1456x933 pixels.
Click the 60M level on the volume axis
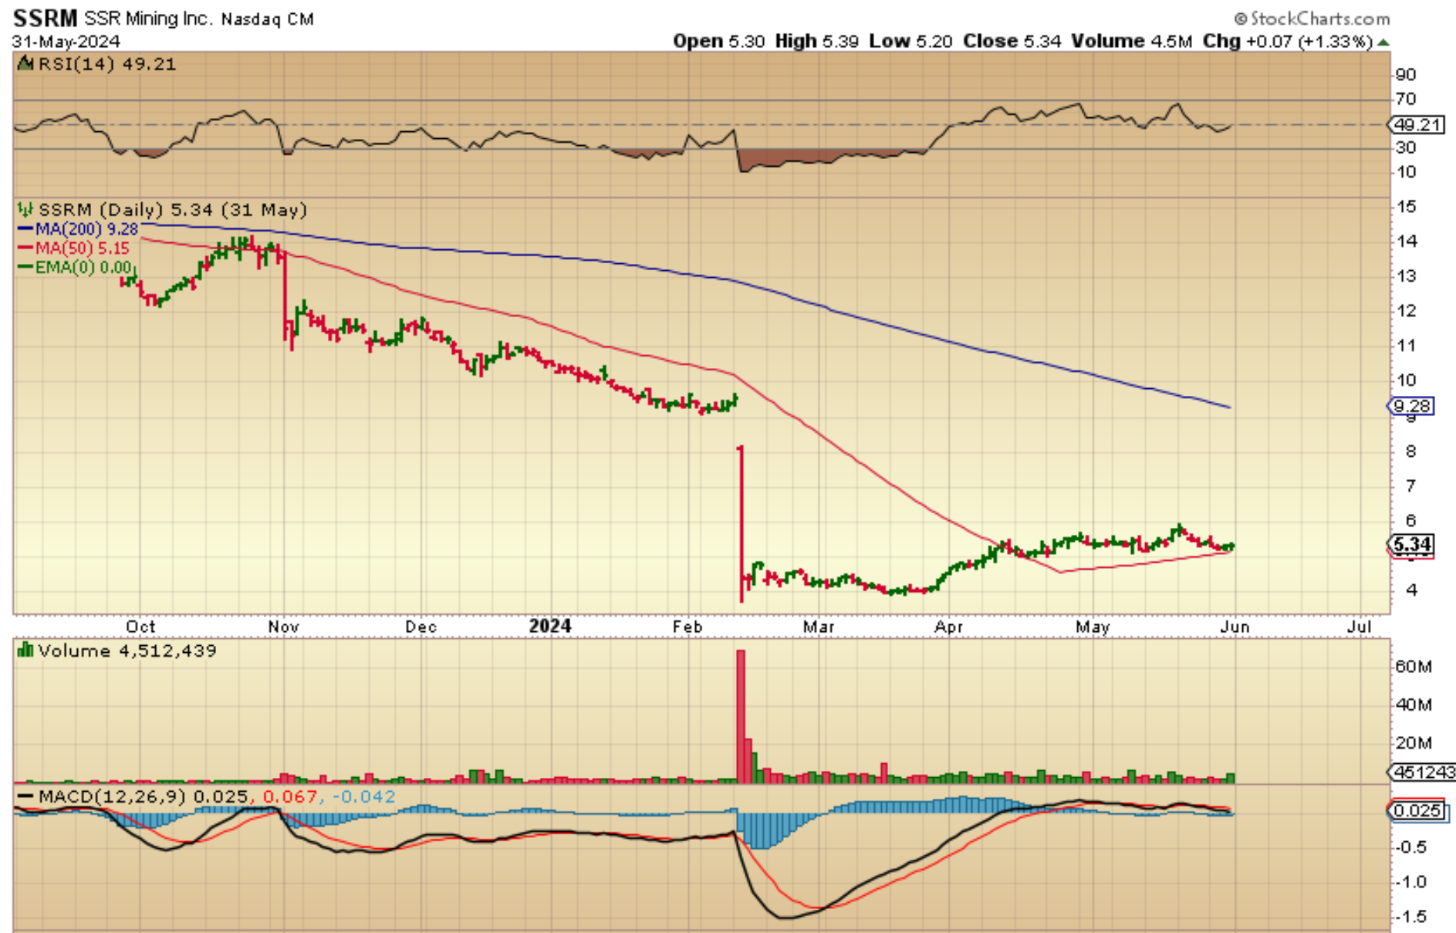coord(1414,666)
